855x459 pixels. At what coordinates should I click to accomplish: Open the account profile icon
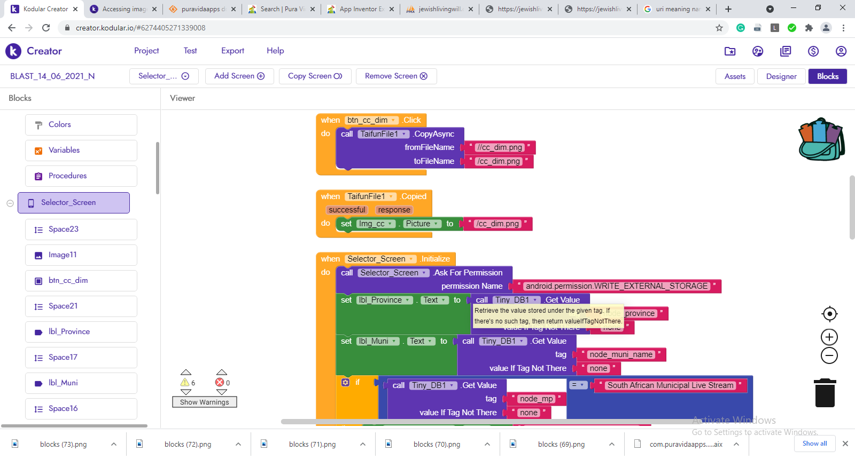[x=841, y=51]
